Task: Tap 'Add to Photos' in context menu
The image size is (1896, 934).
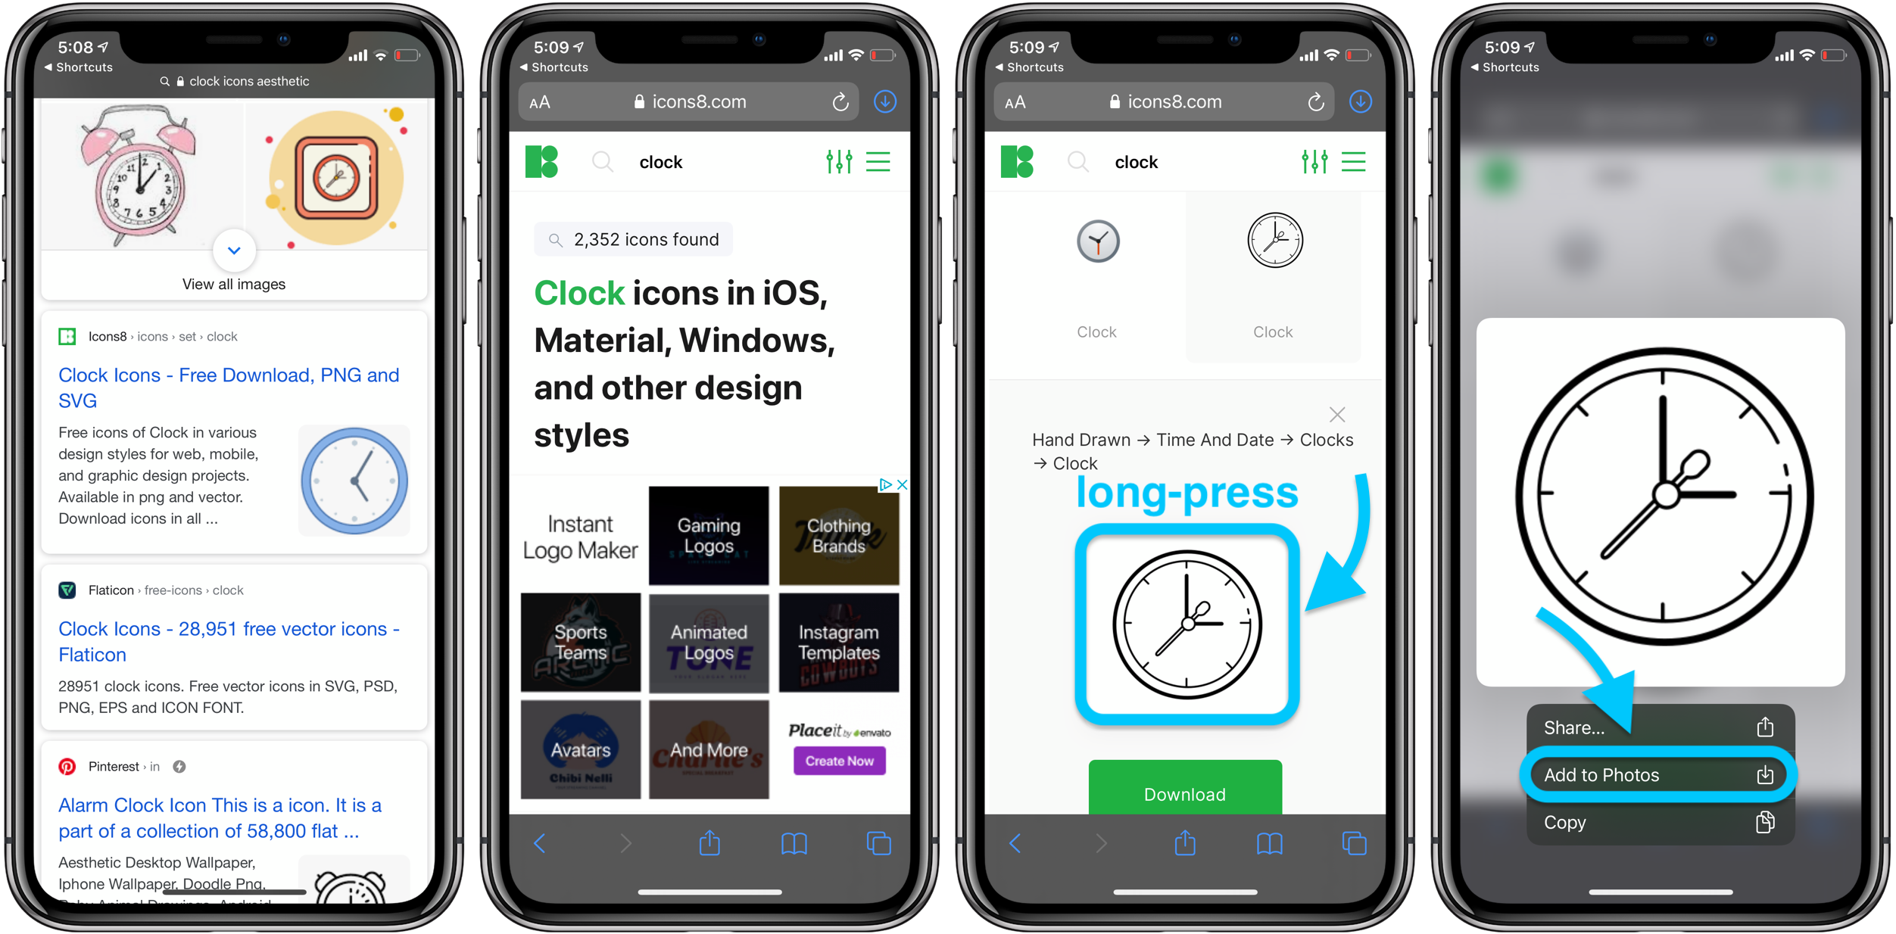Action: click(1641, 774)
